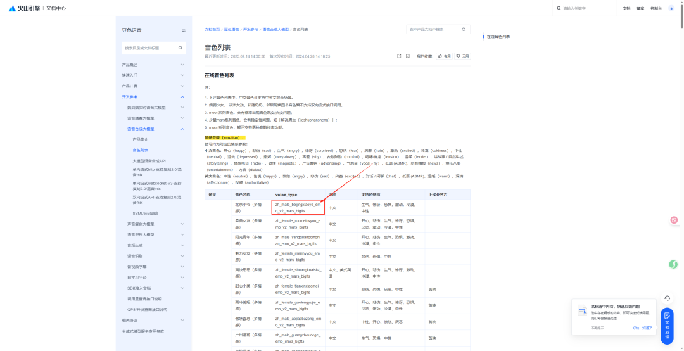
Task: Click the green floating extension icon
Action: pyautogui.click(x=673, y=264)
